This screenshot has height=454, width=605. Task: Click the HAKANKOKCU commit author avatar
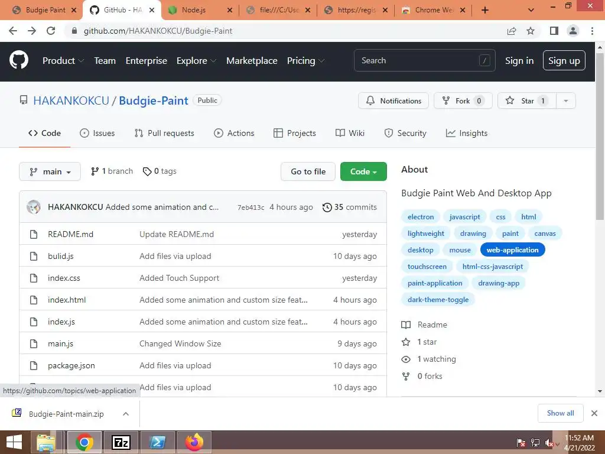point(34,207)
